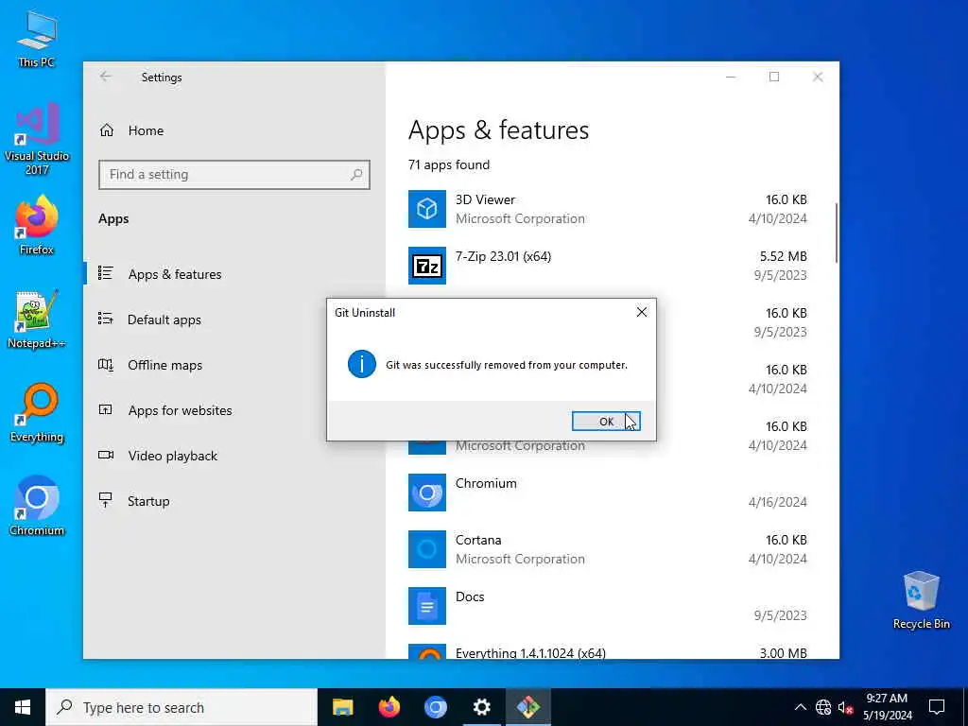Screen dimensions: 968x726
Task: Go back using the Settings back arrow
Action: [106, 77]
